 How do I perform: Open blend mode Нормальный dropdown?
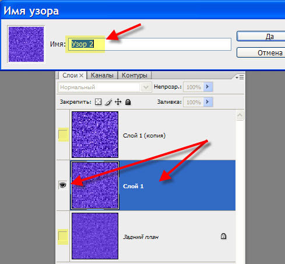click(x=105, y=87)
